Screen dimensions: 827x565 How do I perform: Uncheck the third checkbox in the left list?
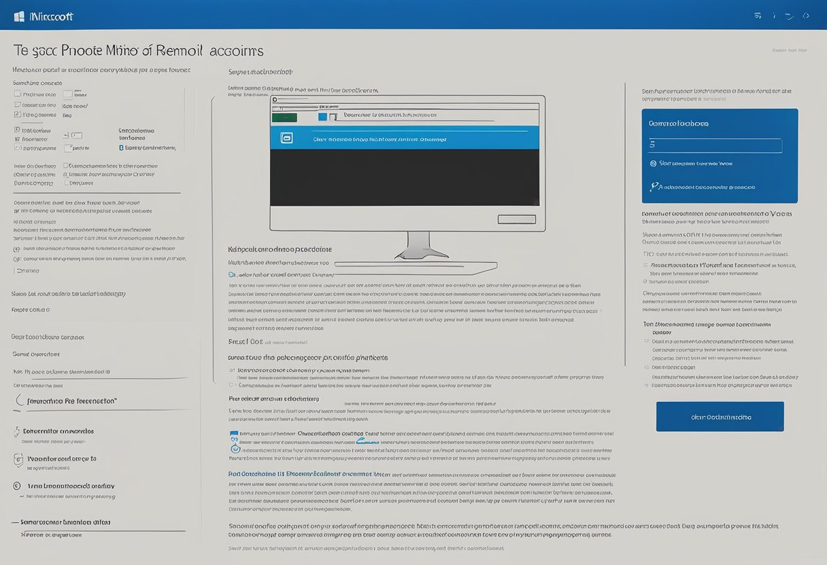tap(18, 115)
